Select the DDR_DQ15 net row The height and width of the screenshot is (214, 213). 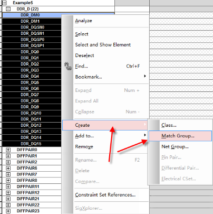pos(32,144)
